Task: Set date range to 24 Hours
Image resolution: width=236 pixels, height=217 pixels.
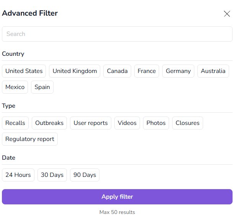Action: click(x=18, y=175)
